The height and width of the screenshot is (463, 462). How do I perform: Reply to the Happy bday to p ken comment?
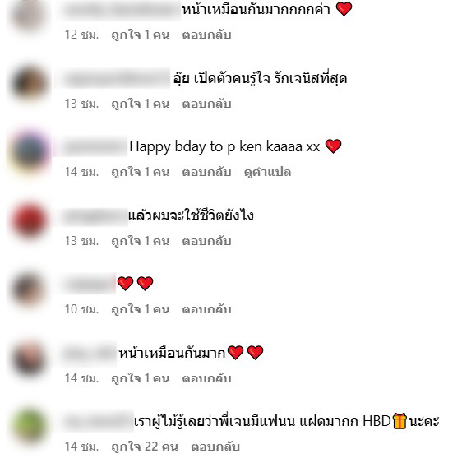point(206,172)
